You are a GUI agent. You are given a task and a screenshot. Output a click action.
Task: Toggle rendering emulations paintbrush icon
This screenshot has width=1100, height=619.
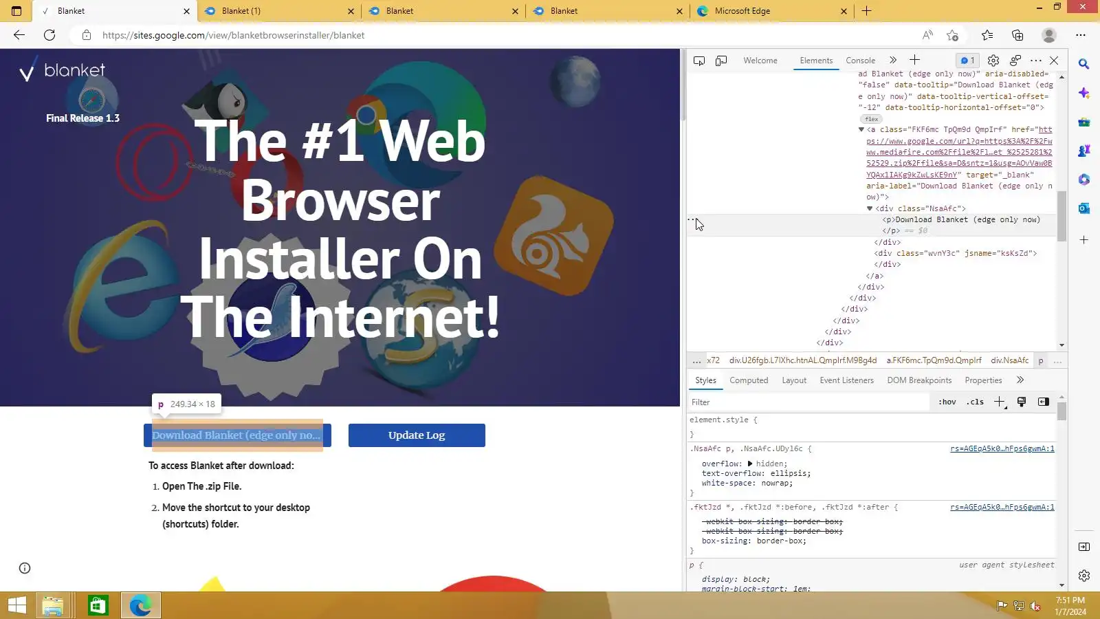coord(1022,402)
